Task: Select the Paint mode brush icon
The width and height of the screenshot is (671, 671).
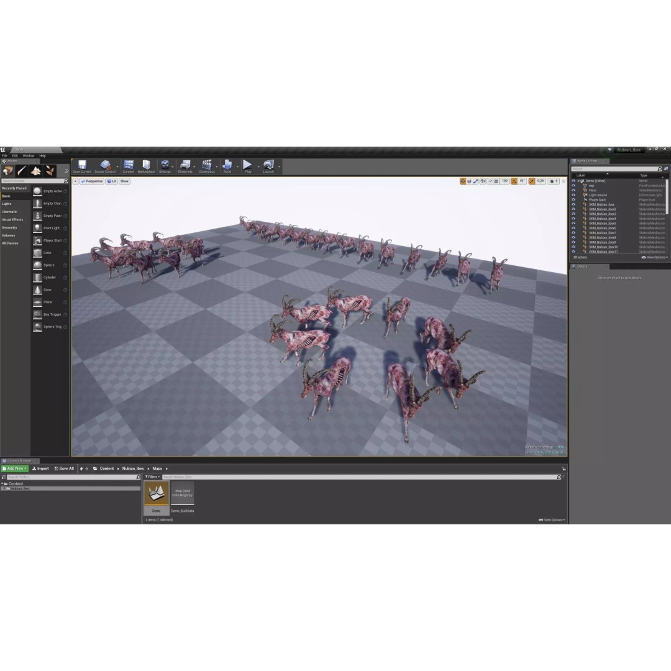Action: [x=22, y=171]
